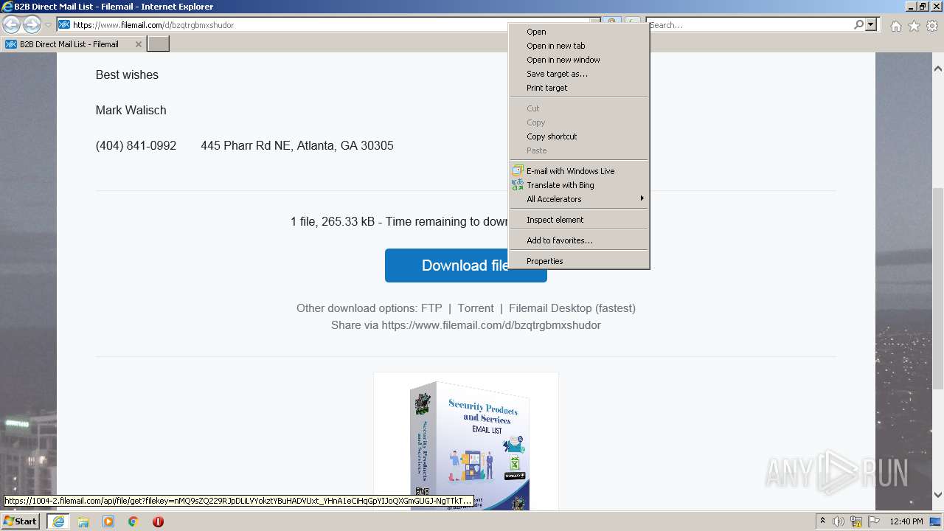Click the page scrollbar down arrow
Screen dimensions: 944x531
(938, 495)
